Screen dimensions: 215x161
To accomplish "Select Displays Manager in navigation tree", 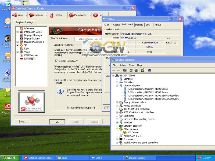I will 33,35.
